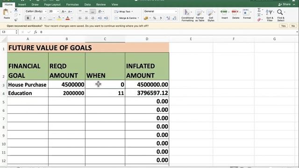Image resolution: width=299 pixels, height=168 pixels.
Task: Click the Cut scissors icon
Action: coord(16,9)
